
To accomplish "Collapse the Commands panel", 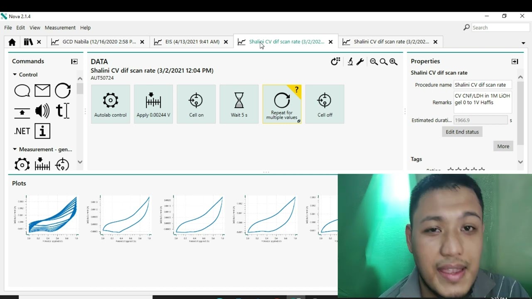I will pos(74,61).
